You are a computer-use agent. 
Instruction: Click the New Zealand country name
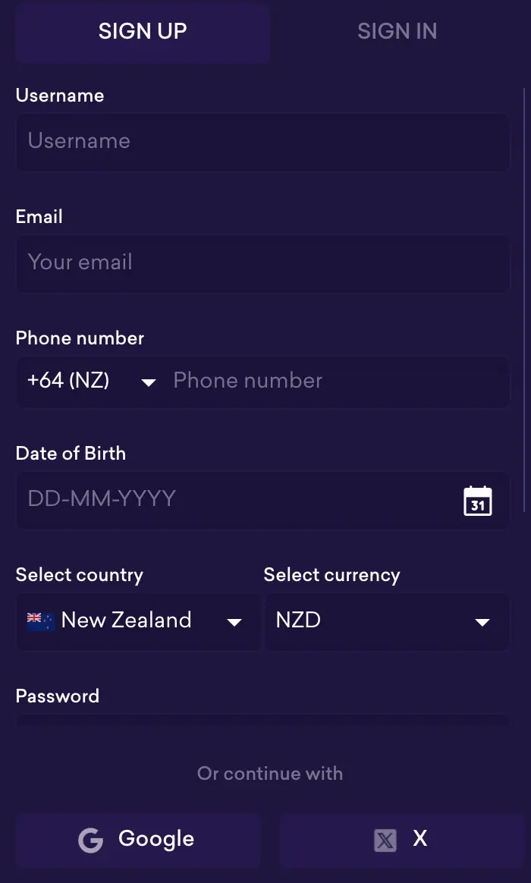pyautogui.click(x=126, y=621)
